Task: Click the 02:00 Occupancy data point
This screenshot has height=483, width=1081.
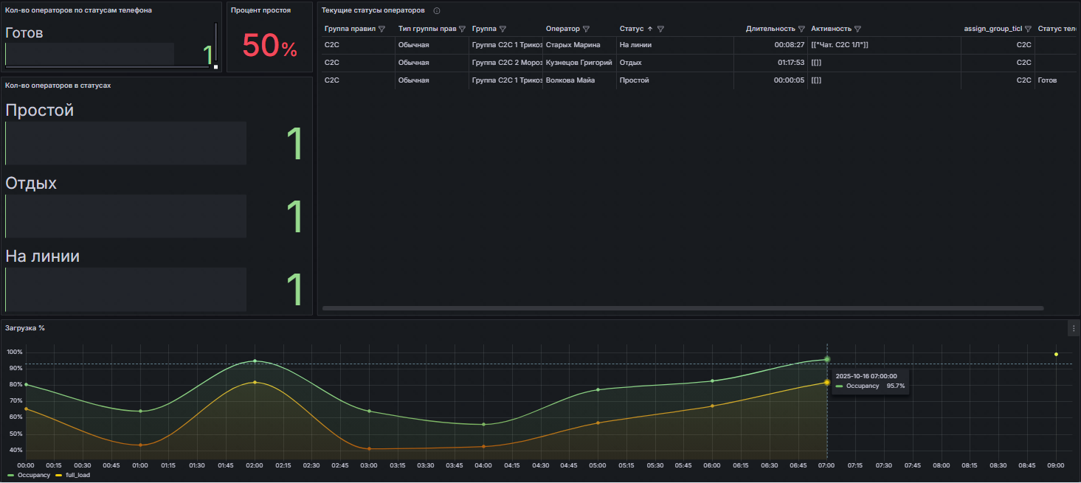Action: click(255, 361)
